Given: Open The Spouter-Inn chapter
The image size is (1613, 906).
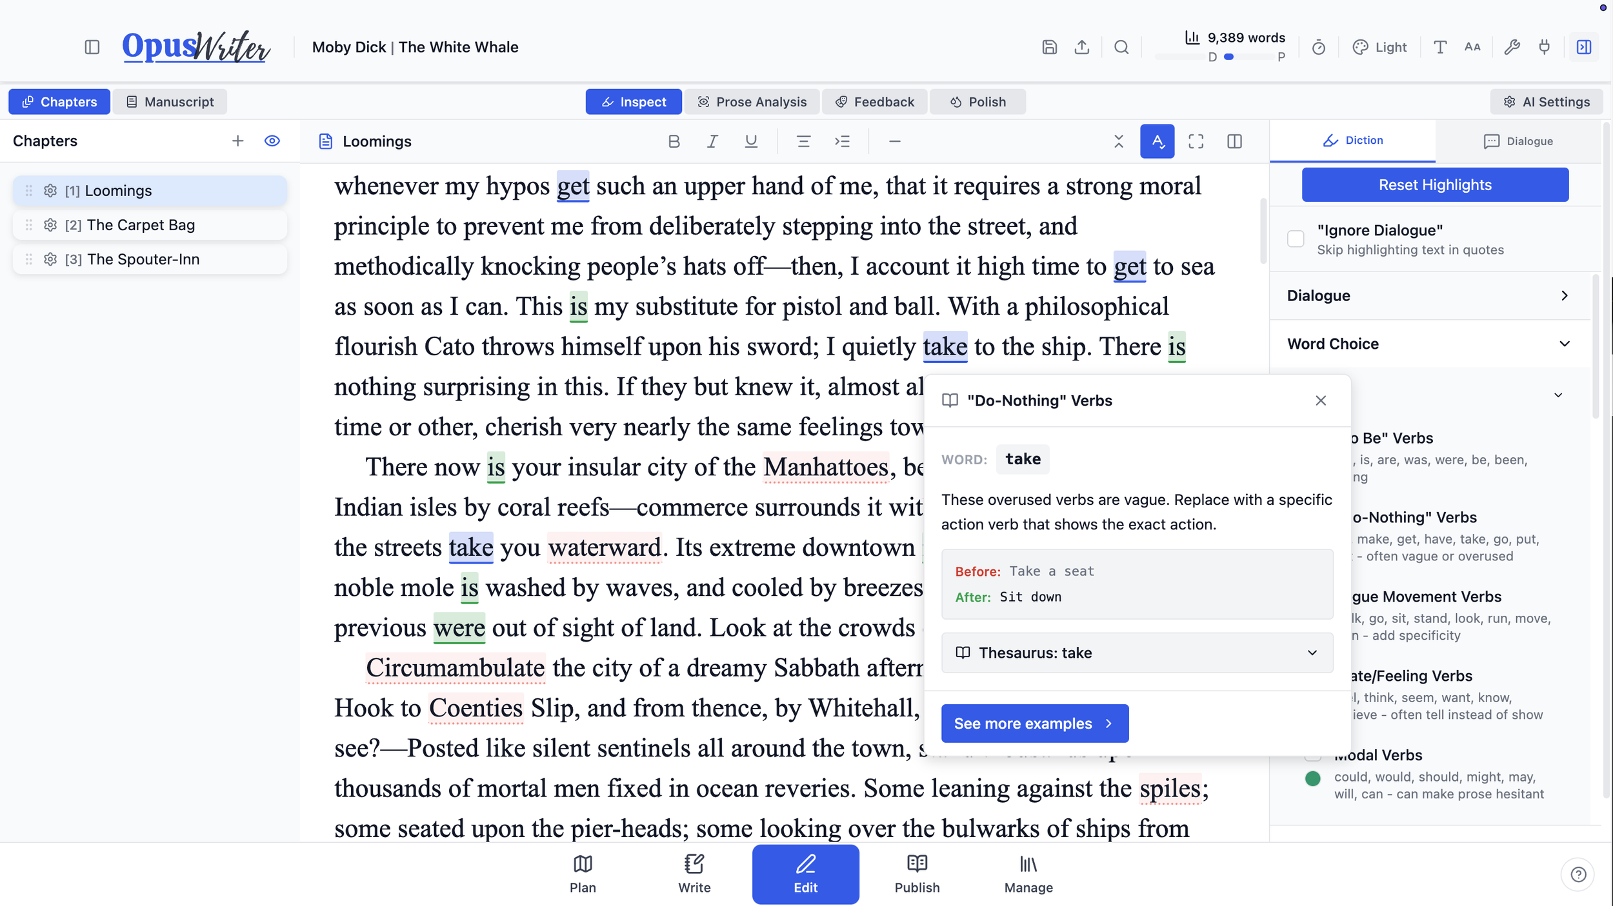Looking at the screenshot, I should [150, 259].
